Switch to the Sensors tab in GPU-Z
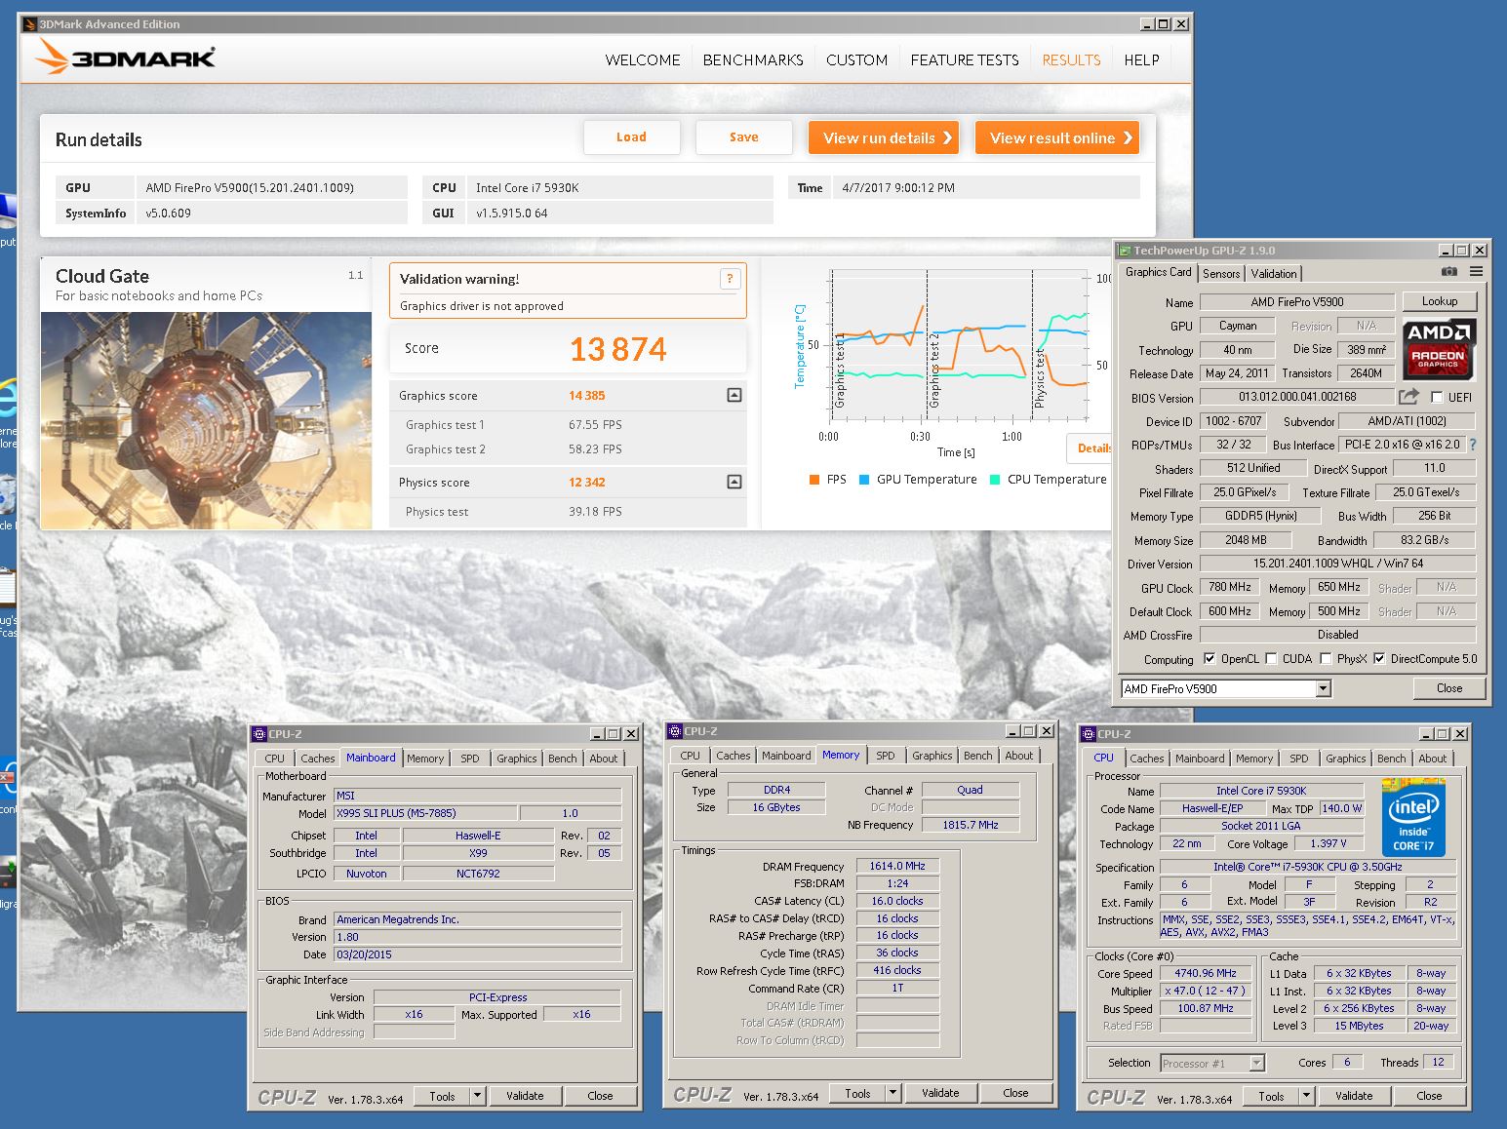Image resolution: width=1507 pixels, height=1129 pixels. click(1221, 274)
